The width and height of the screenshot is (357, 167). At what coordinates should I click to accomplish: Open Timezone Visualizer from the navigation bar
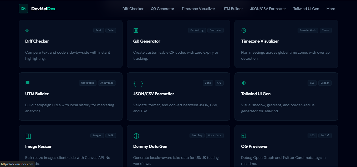[x=198, y=9]
